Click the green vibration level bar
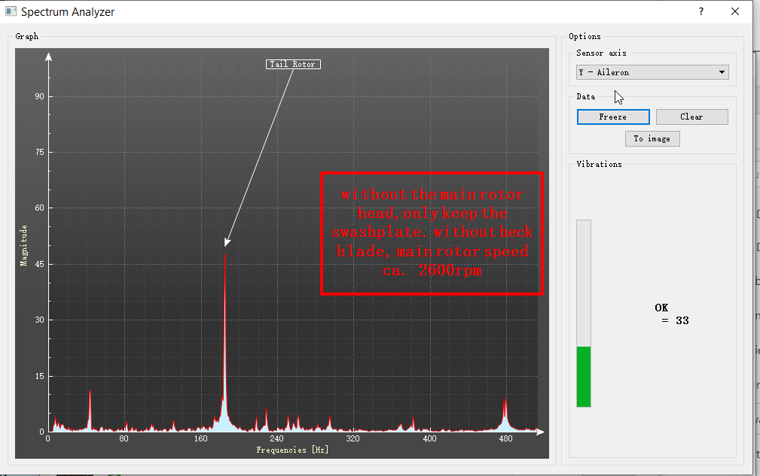The height and width of the screenshot is (476, 760). 584,377
